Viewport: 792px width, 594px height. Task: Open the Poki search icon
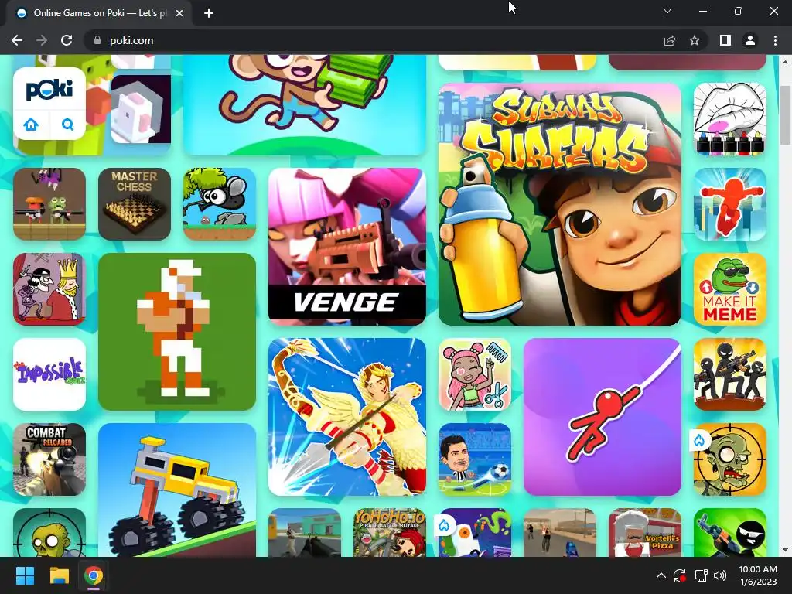tap(68, 125)
